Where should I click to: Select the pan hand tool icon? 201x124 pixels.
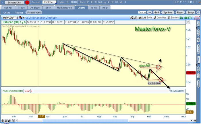click(x=13, y=121)
